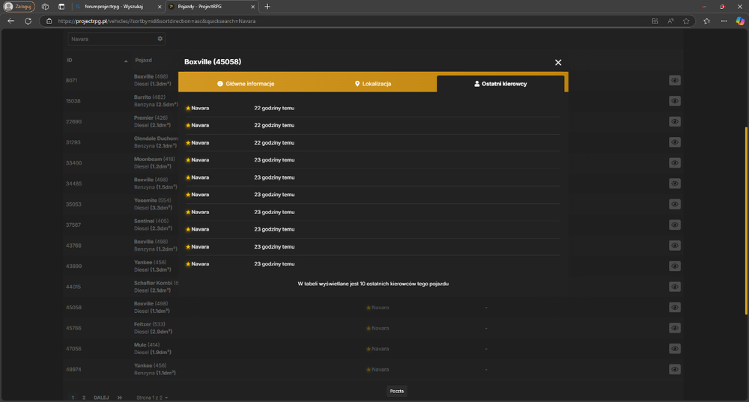Open Copilot sidebar icon
The image size is (749, 402).
click(740, 21)
